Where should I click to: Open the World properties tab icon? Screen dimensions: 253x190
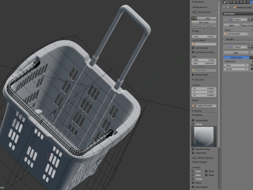click(241, 2)
